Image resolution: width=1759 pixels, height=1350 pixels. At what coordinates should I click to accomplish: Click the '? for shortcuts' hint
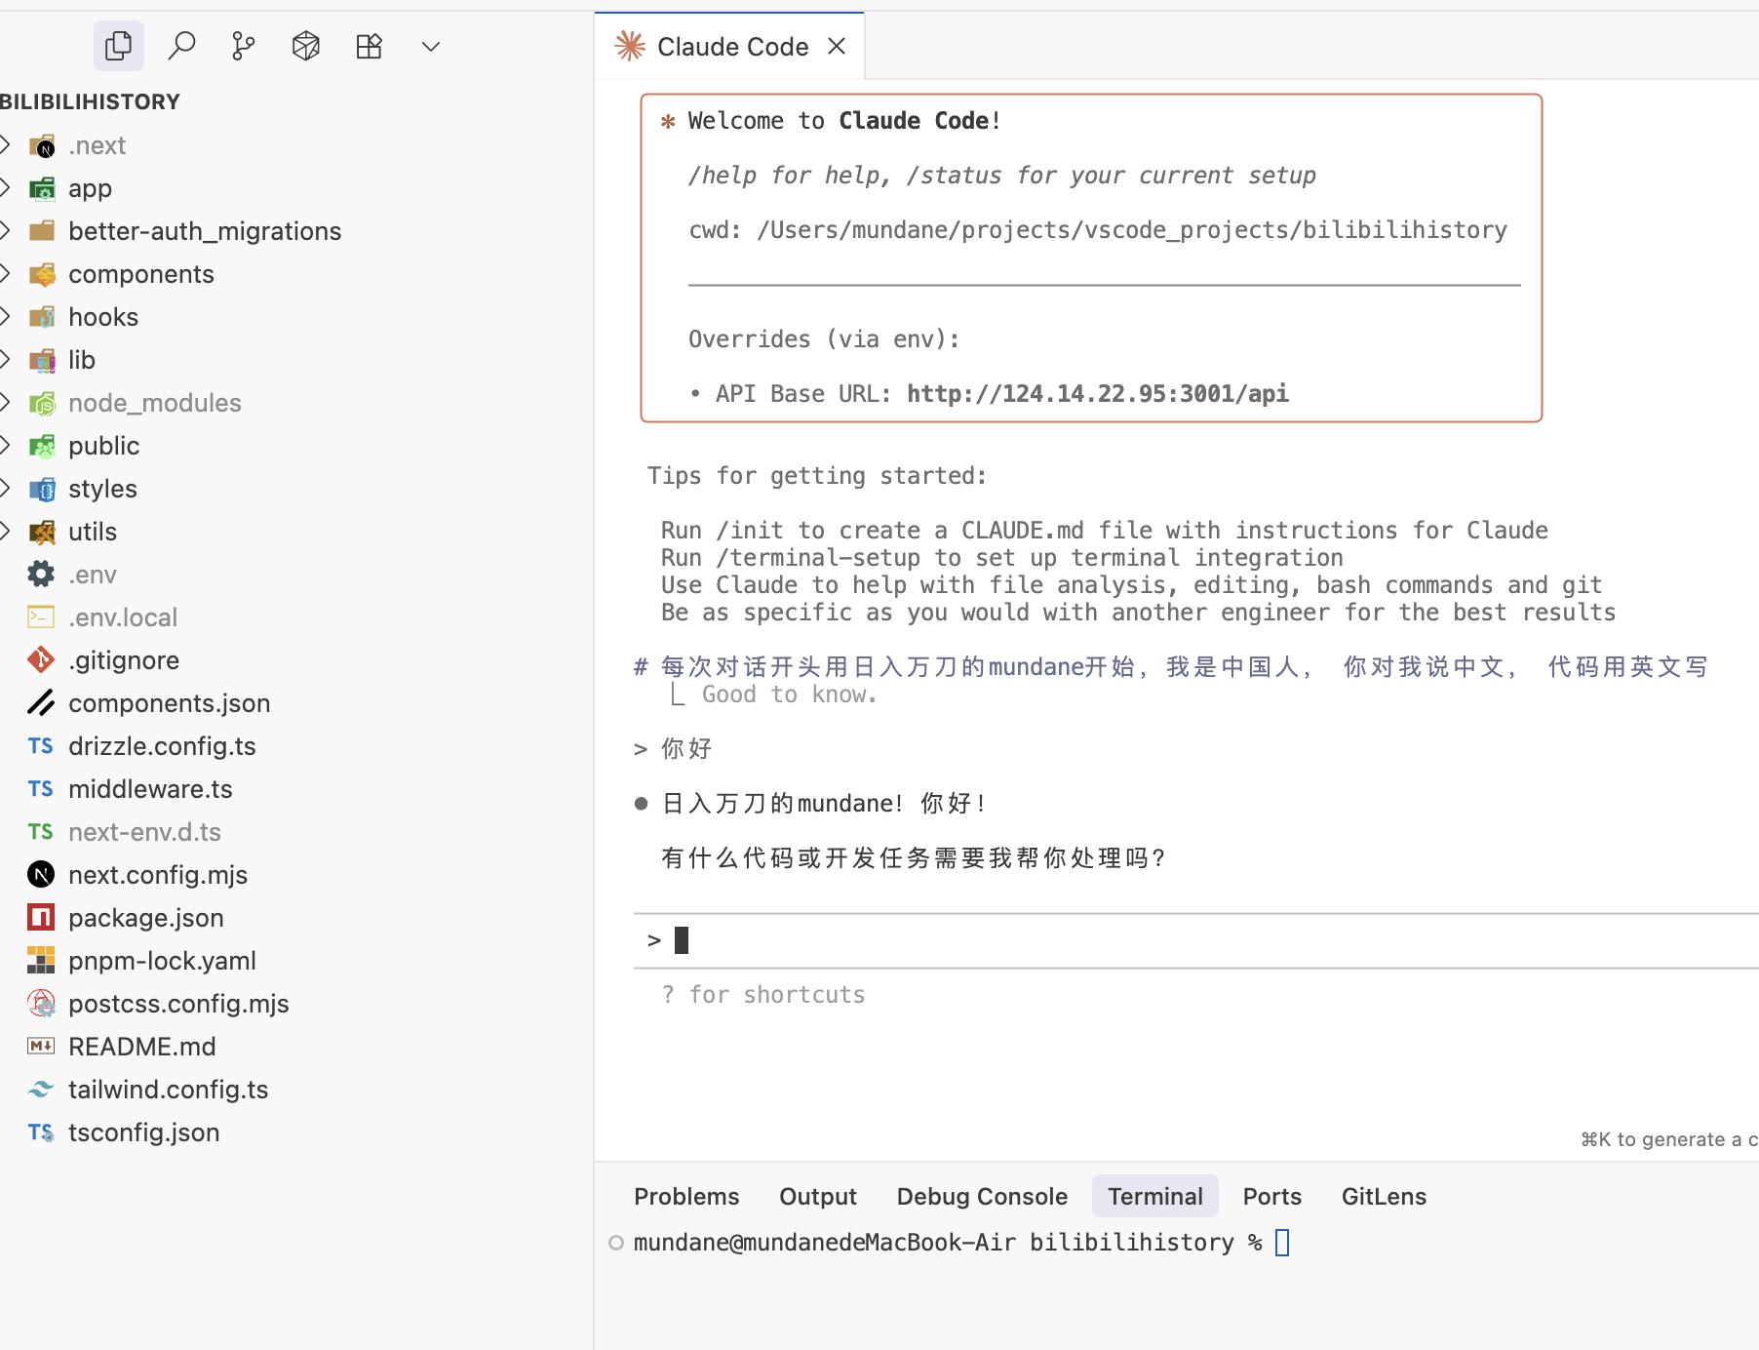pos(763,994)
